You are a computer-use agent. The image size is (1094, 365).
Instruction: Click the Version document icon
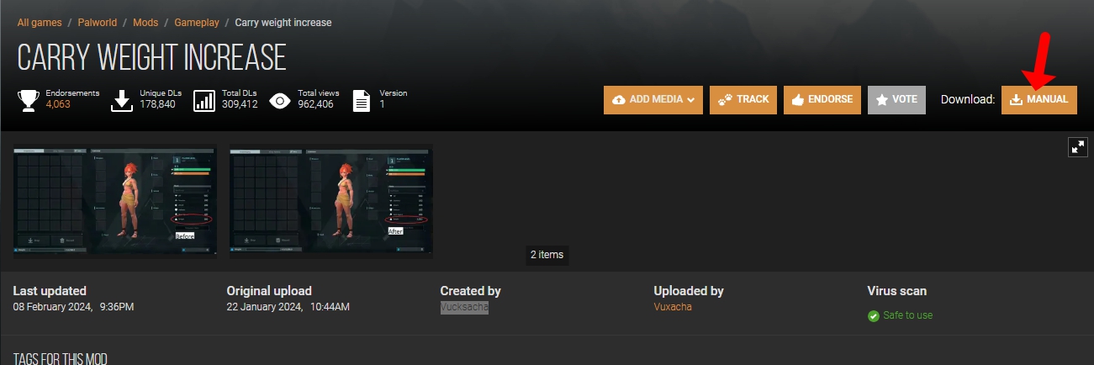(362, 100)
